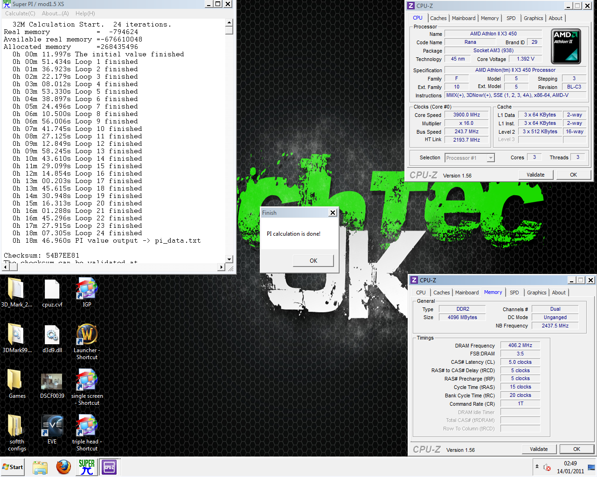597x477 pixels.
Task: Switch to Super PI taskbar button
Action: [87, 467]
